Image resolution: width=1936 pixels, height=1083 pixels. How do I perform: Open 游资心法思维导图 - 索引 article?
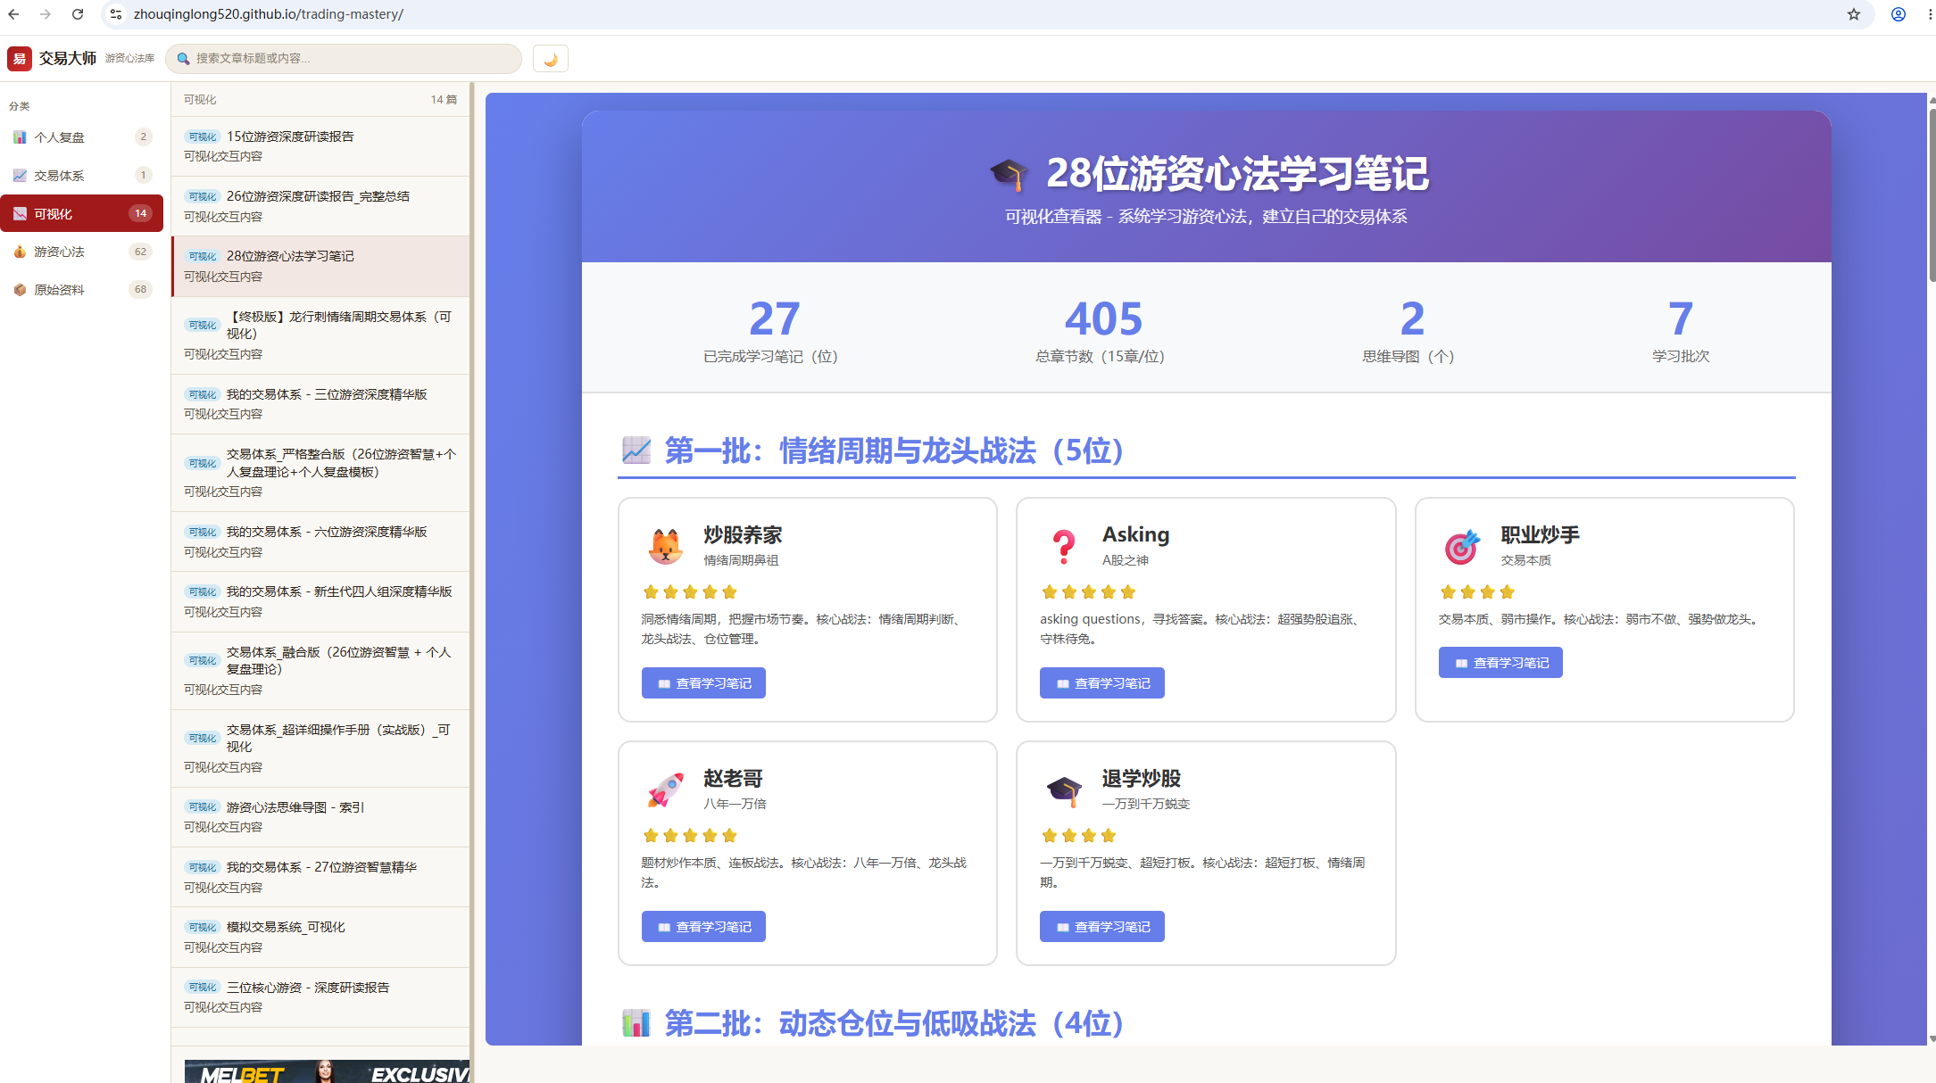point(320,817)
